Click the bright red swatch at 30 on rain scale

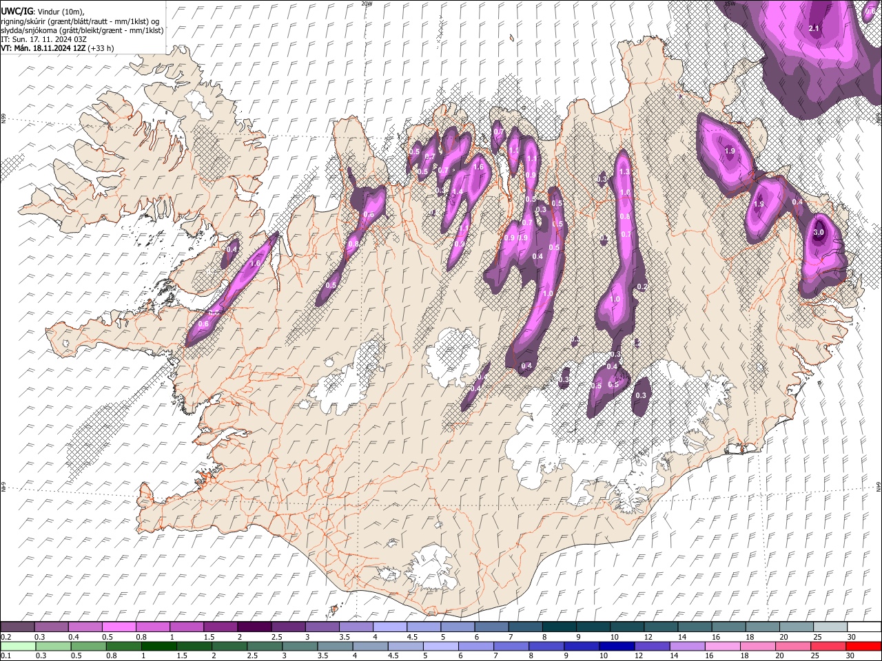[x=863, y=646]
